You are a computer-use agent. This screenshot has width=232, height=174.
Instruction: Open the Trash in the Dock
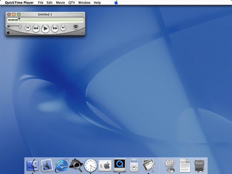pos(199,165)
